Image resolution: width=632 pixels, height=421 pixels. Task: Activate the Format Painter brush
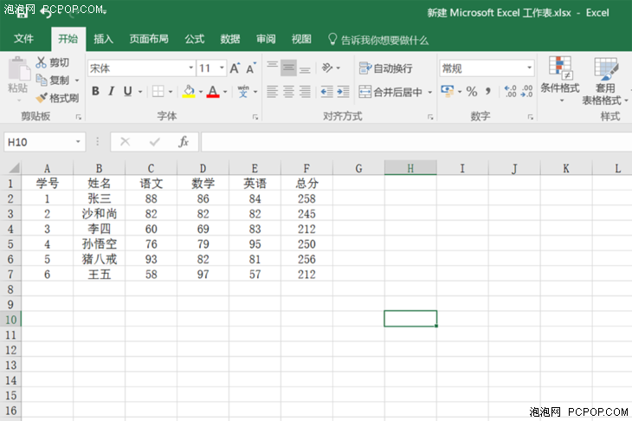point(42,98)
